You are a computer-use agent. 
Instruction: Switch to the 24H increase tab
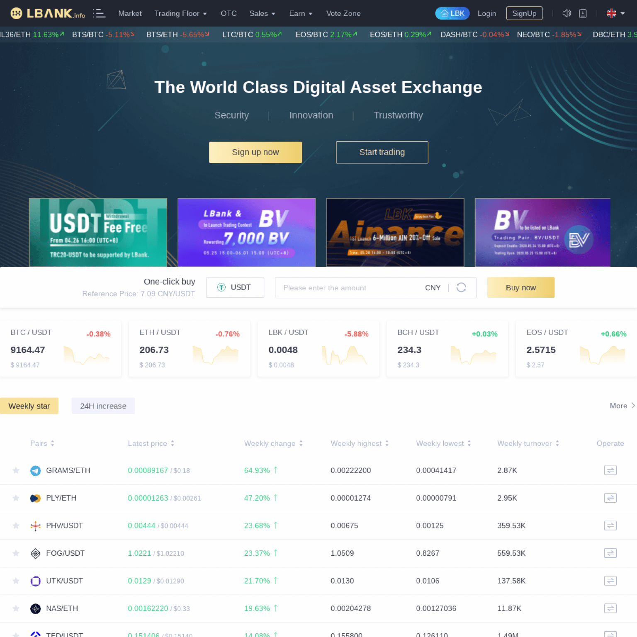103,406
